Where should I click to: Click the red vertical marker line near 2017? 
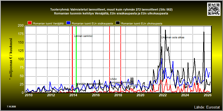click(x=110, y=59)
